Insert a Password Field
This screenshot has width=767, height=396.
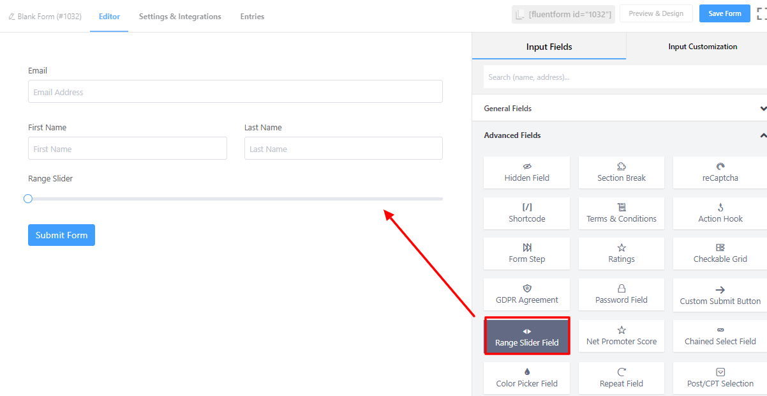coord(622,294)
